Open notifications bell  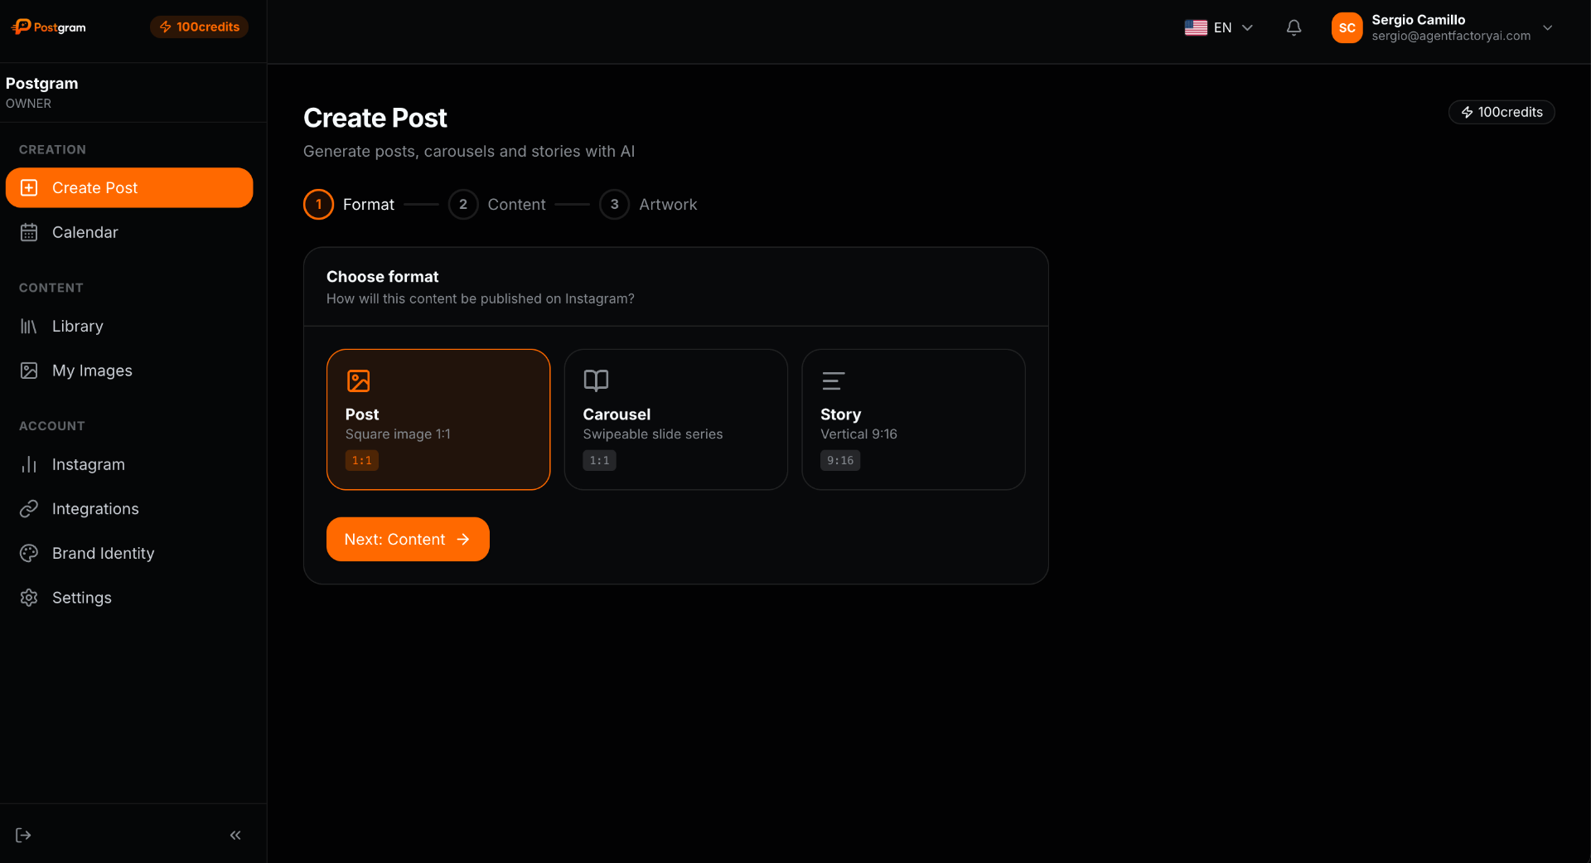coord(1294,27)
